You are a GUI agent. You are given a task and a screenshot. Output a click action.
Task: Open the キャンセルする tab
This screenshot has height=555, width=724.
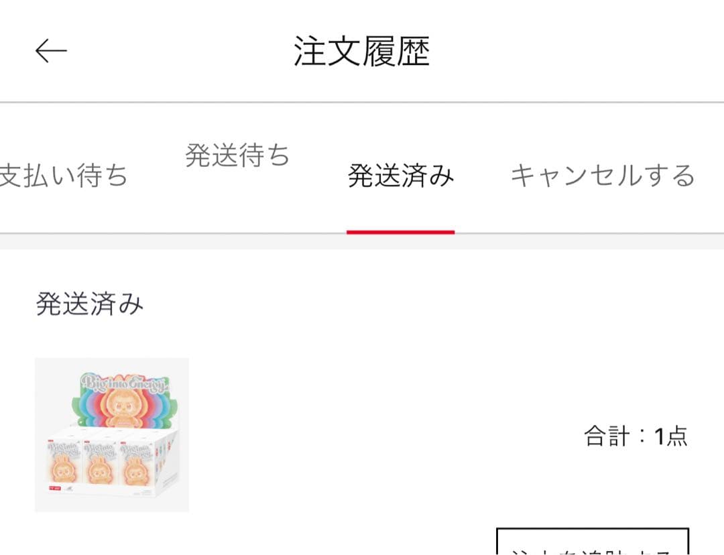[603, 176]
